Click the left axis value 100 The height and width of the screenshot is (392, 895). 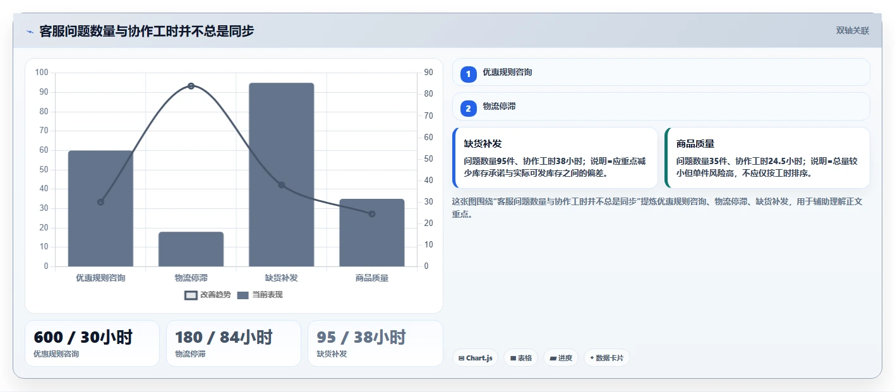coord(42,73)
